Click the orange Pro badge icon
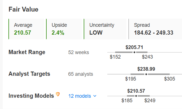The width and height of the screenshot is (182, 109). pos(58,94)
